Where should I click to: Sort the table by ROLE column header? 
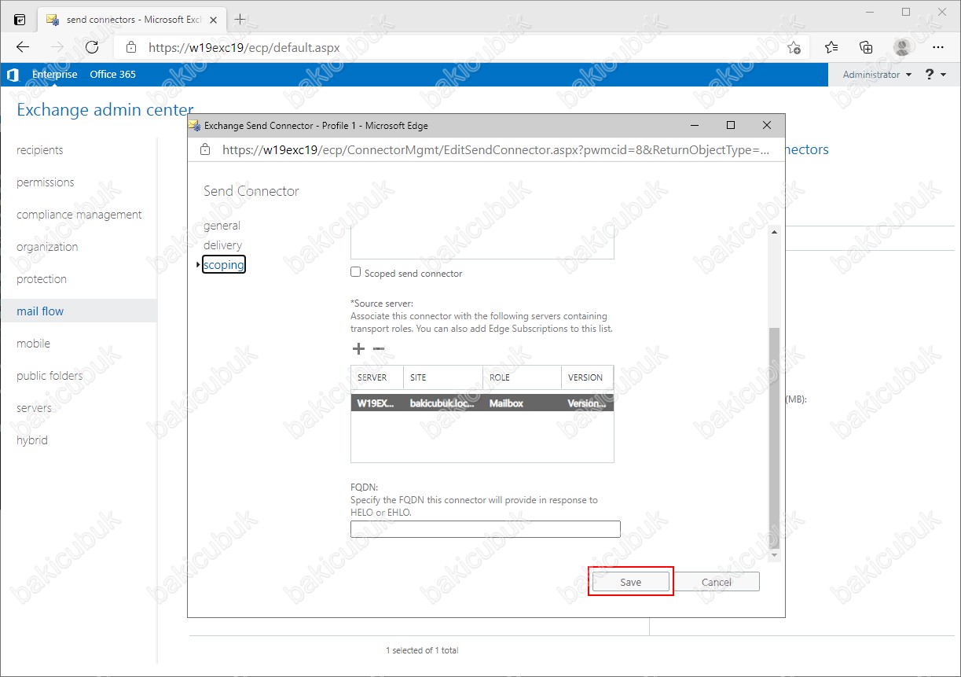pyautogui.click(x=522, y=377)
